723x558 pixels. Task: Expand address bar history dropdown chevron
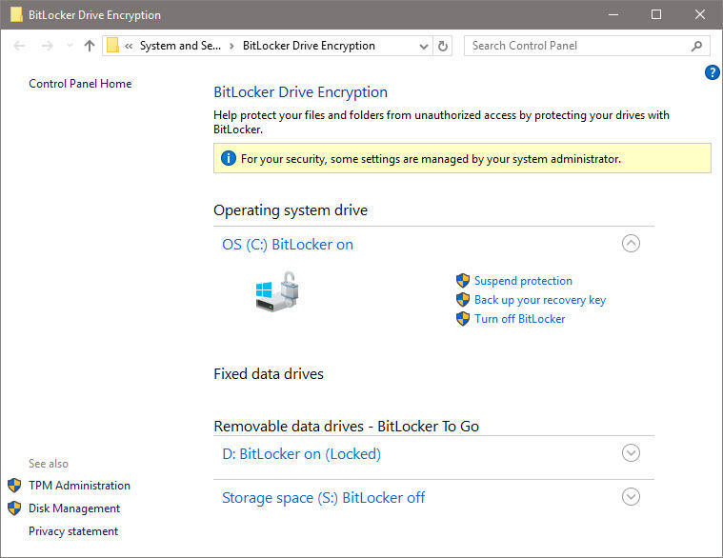(x=423, y=46)
